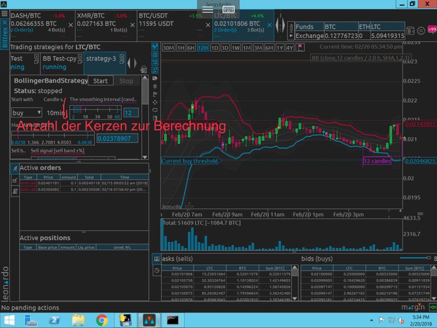Set chart timeframe to 3D

click(x=225, y=48)
